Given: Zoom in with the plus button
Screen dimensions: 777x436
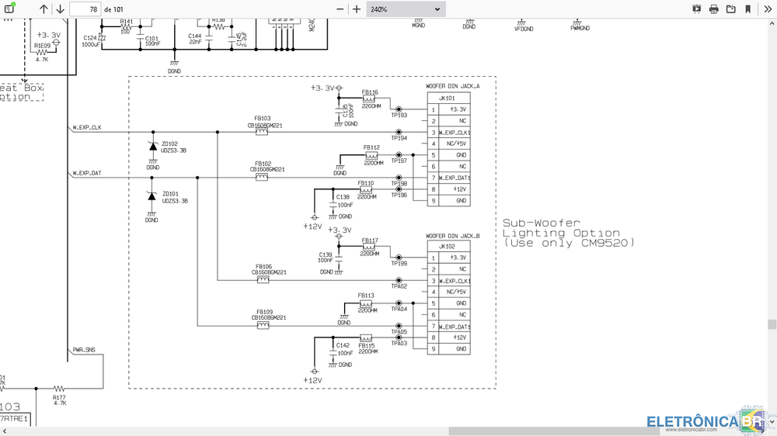Looking at the screenshot, I should click(x=357, y=9).
